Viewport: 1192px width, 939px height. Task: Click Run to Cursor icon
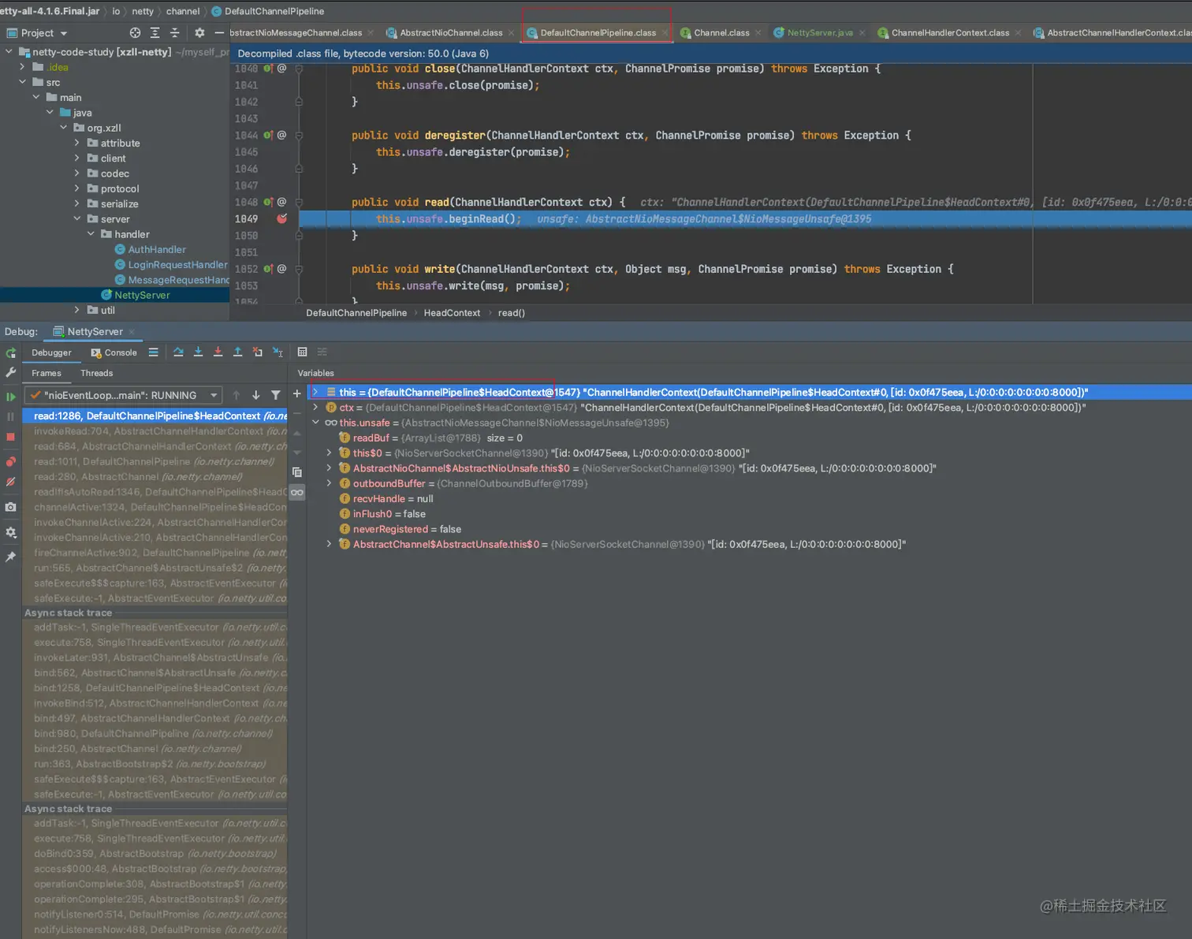click(x=278, y=352)
